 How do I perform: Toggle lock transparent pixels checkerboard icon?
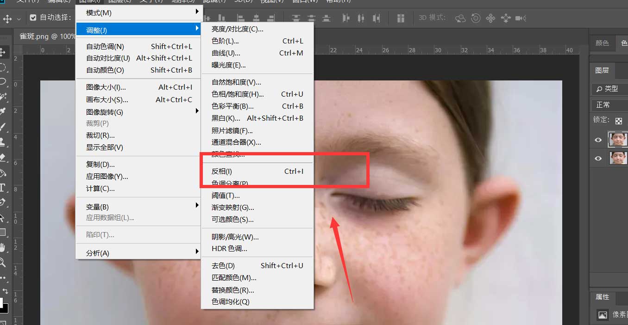pyautogui.click(x=619, y=121)
